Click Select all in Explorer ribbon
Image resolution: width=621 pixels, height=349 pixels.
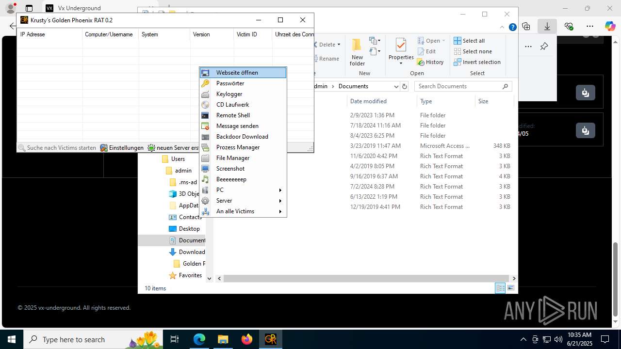click(x=469, y=41)
